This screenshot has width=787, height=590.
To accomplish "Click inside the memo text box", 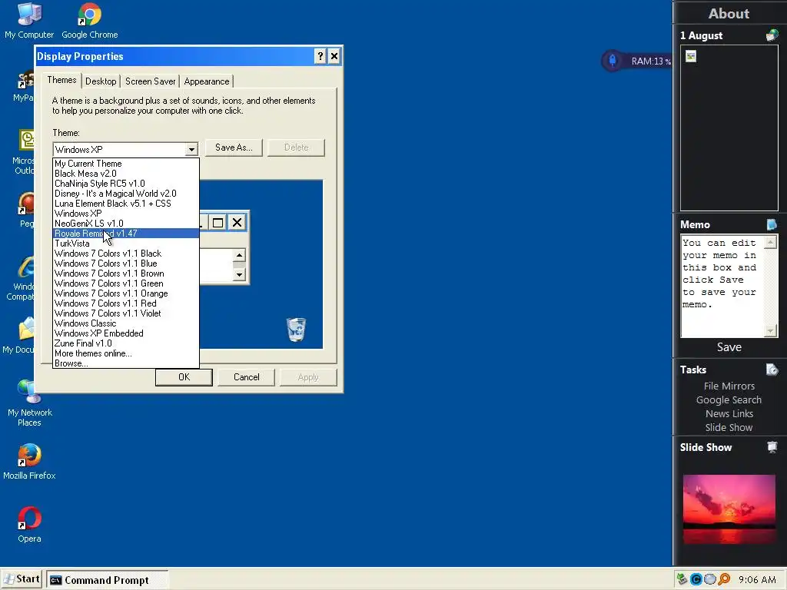I will [x=722, y=286].
